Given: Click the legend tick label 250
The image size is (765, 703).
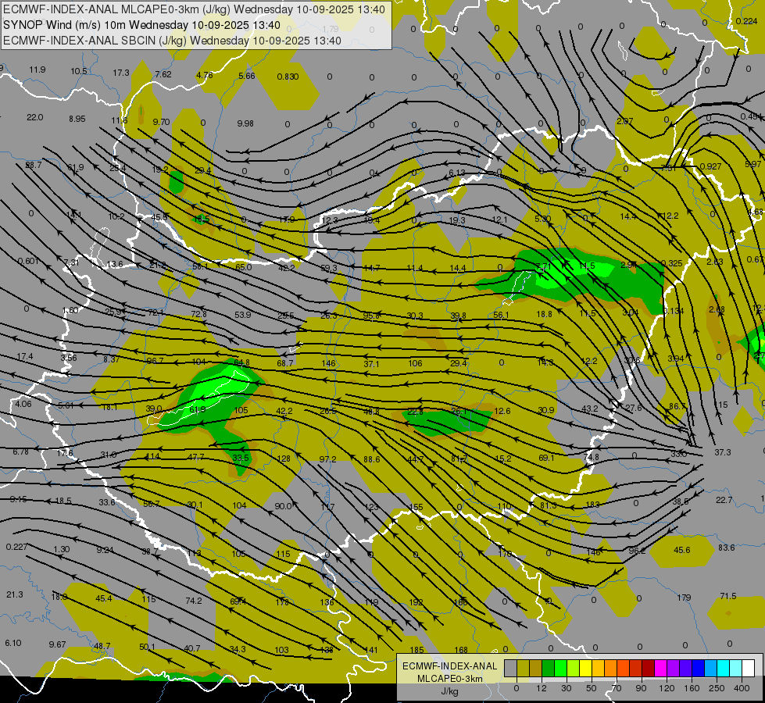Looking at the screenshot, I should point(717,688).
